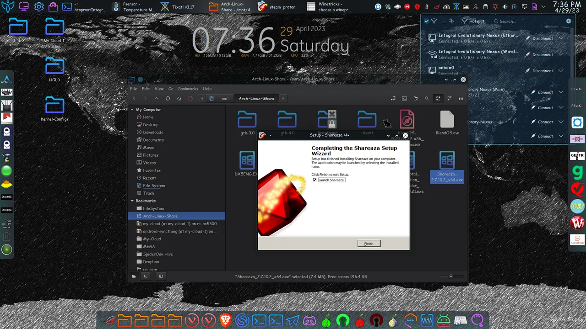The image size is (586, 329).
Task: Open network panel settings gear
Action: [x=569, y=21]
